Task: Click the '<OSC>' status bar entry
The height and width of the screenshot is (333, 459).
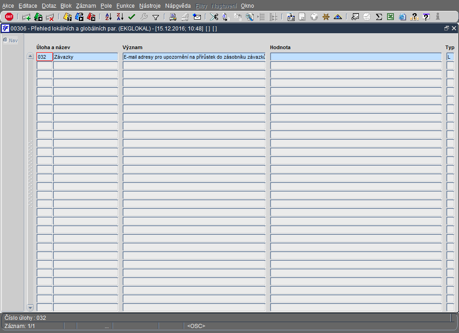Action: [196, 326]
